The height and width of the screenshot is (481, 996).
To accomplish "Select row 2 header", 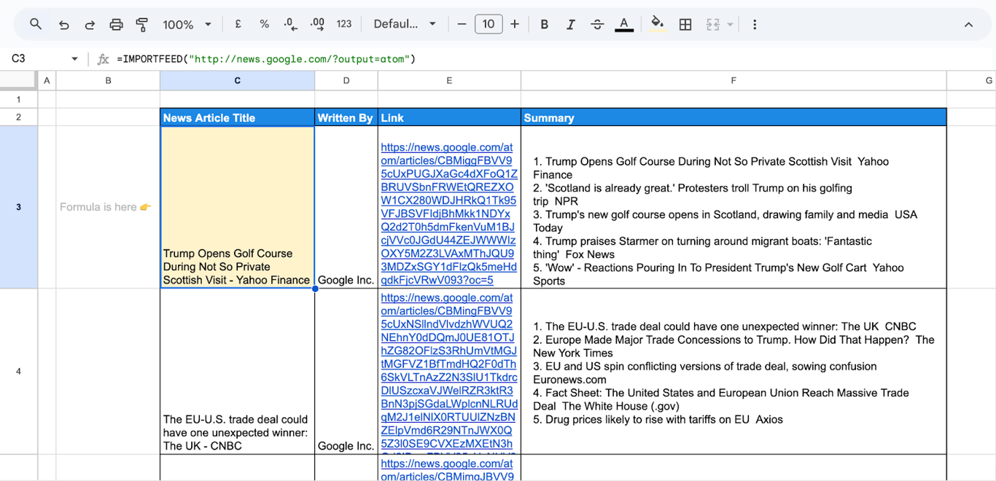I will point(19,117).
